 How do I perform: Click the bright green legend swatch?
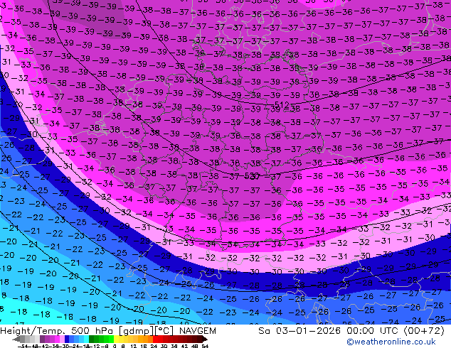point(111,339)
